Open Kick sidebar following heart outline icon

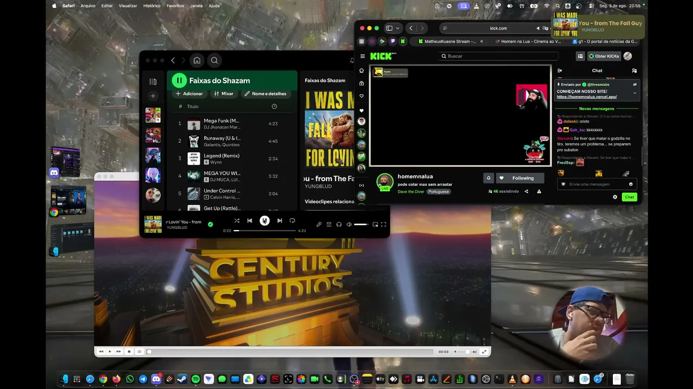[x=362, y=96]
